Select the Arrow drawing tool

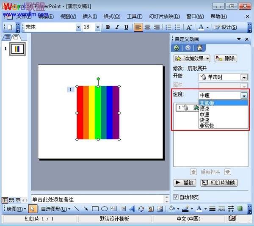coord(86,209)
